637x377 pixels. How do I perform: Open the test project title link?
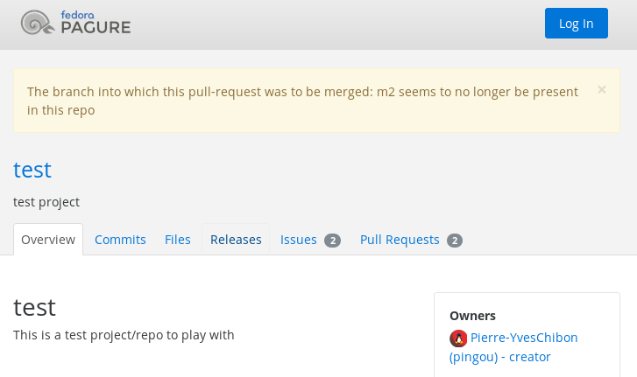[x=32, y=169]
